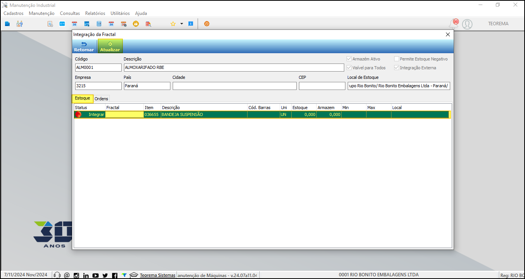Click the orange power toolbar icon
Viewport: 525px width, 279px height.
(x=207, y=24)
